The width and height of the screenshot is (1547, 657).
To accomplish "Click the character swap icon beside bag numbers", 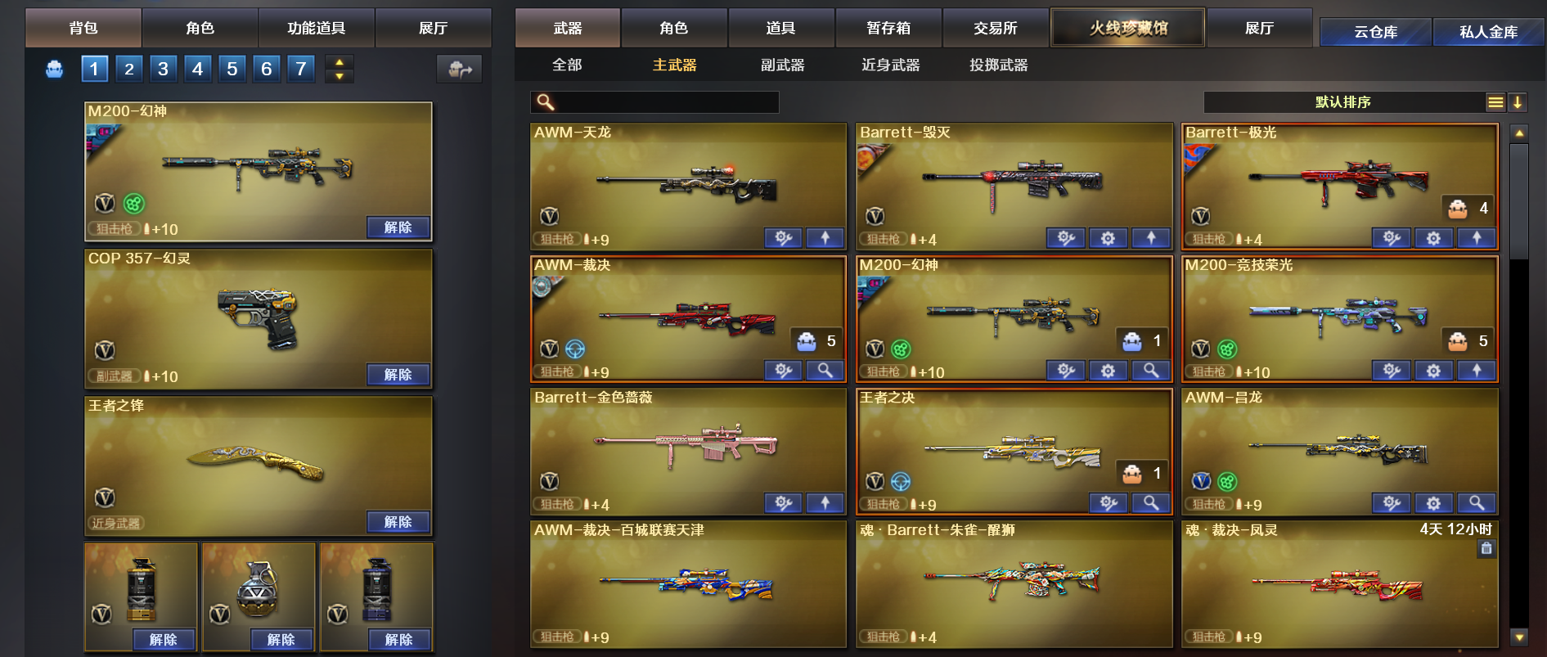I will point(460,70).
